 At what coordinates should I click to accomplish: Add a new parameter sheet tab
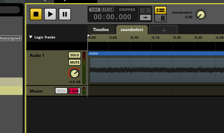pos(163,30)
